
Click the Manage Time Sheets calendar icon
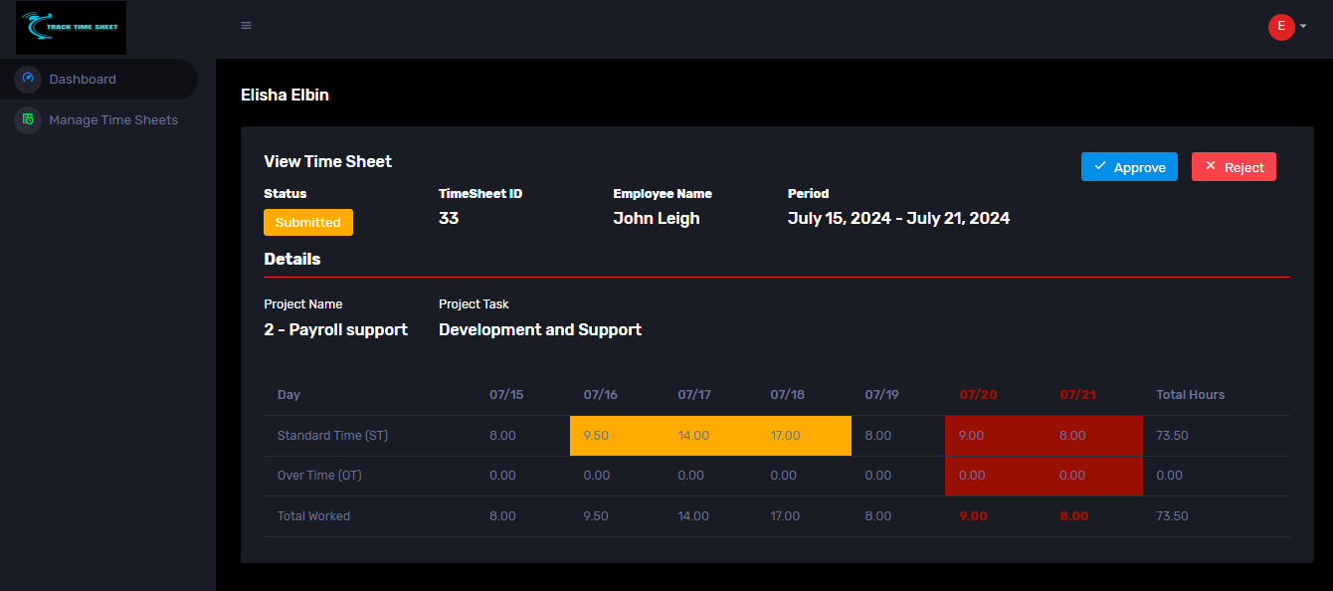28,119
